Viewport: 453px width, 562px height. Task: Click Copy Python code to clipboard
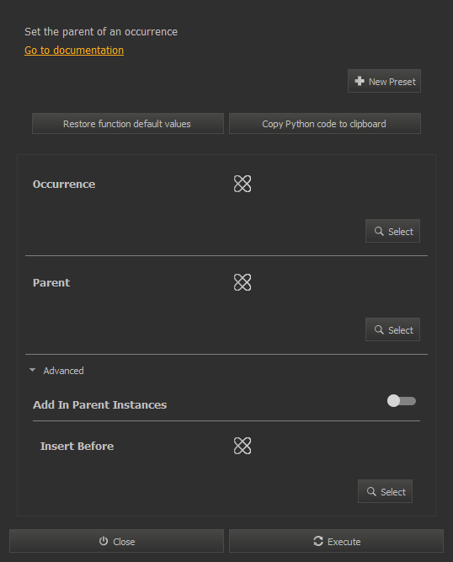[x=325, y=124]
